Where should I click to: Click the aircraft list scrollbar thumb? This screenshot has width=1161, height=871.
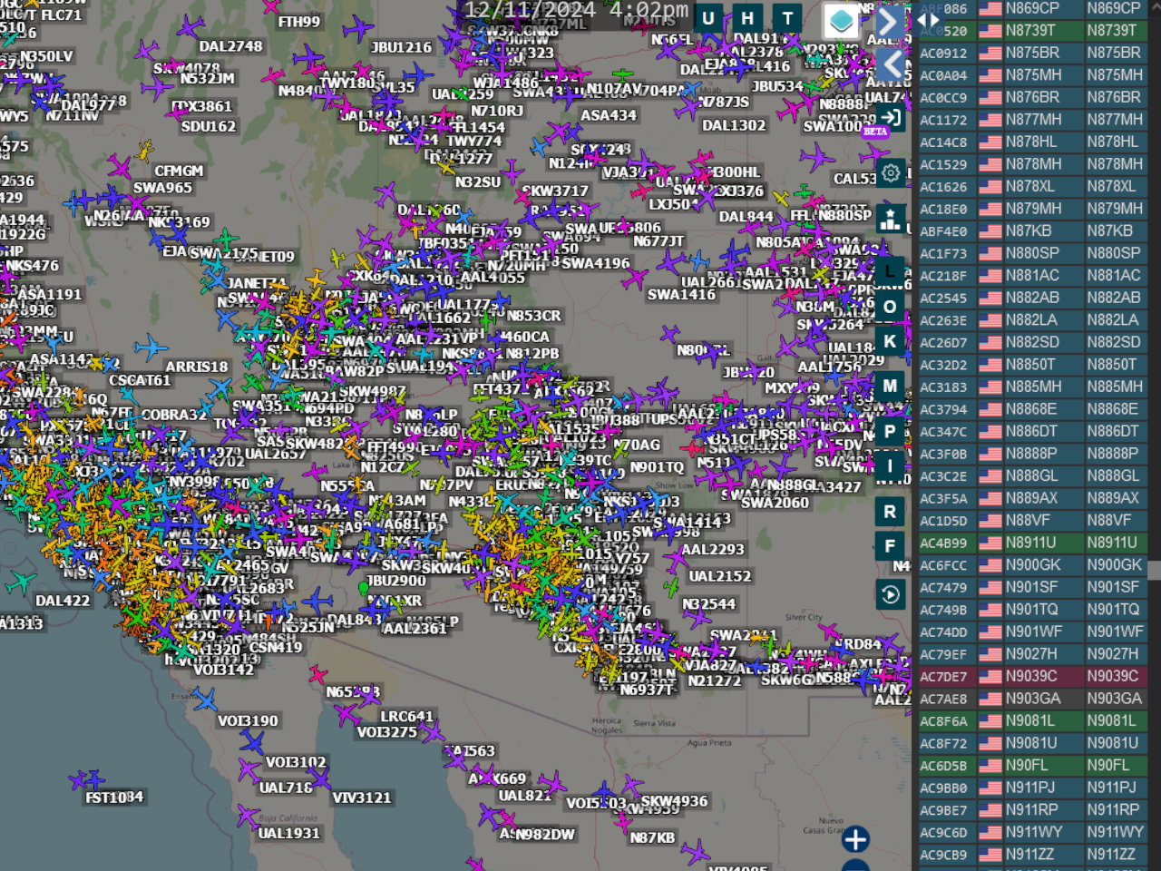1154,570
